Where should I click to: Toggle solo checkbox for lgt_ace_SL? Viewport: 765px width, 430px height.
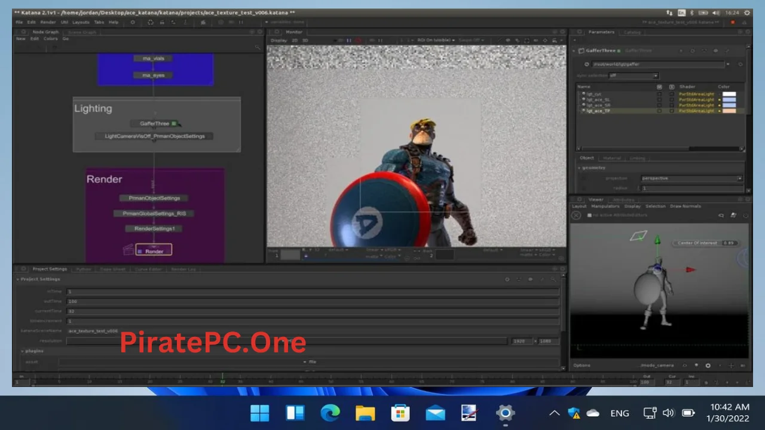pyautogui.click(x=672, y=100)
